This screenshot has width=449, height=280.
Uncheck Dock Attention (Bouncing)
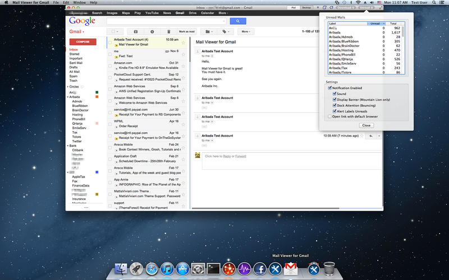click(335, 105)
